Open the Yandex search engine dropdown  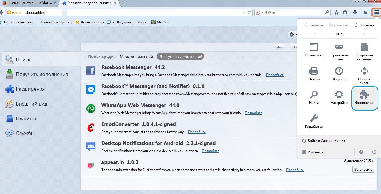tap(259, 12)
